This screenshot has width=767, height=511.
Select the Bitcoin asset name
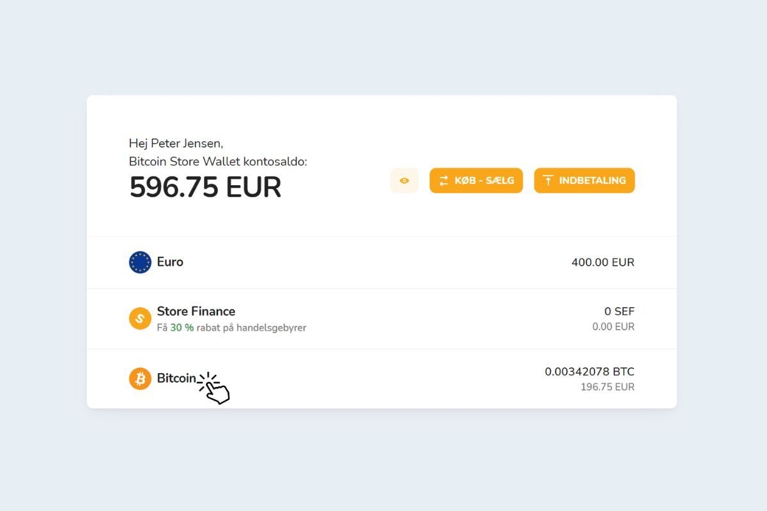[x=176, y=378]
